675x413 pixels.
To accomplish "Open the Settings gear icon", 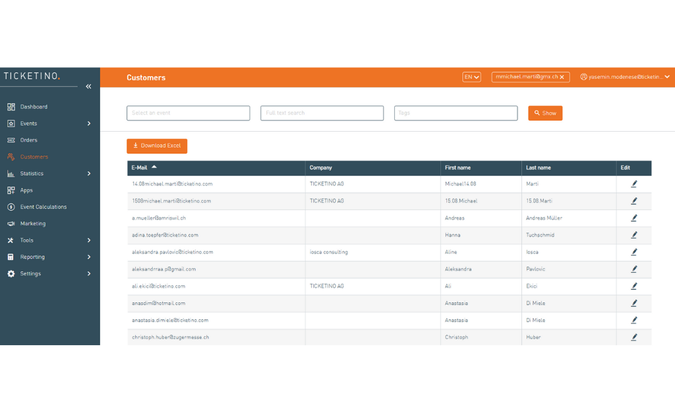I will coord(12,273).
